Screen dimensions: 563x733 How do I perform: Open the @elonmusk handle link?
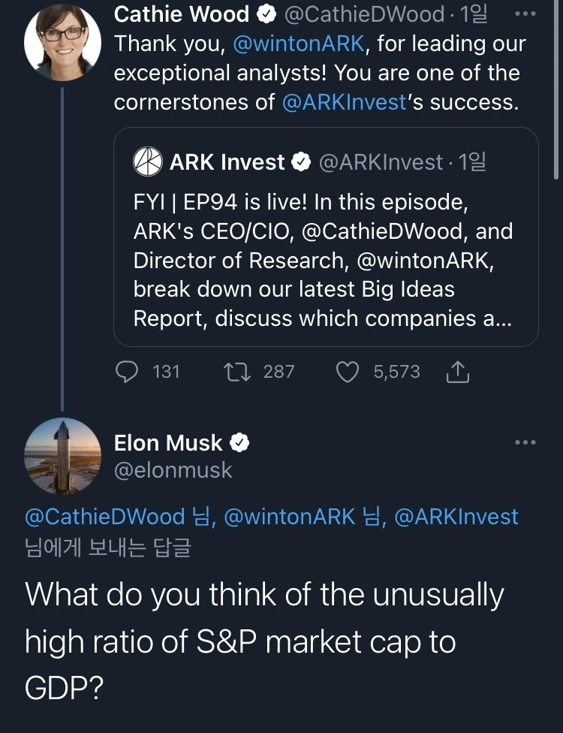point(173,470)
